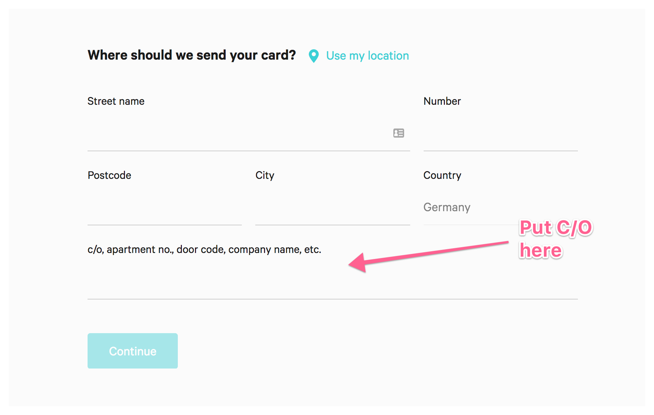Click the teal location pin icon

click(314, 56)
